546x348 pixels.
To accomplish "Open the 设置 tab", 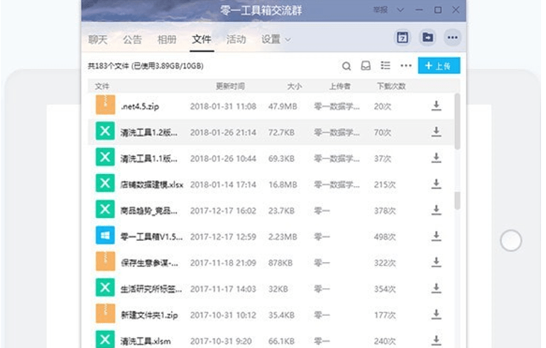I will (x=271, y=39).
